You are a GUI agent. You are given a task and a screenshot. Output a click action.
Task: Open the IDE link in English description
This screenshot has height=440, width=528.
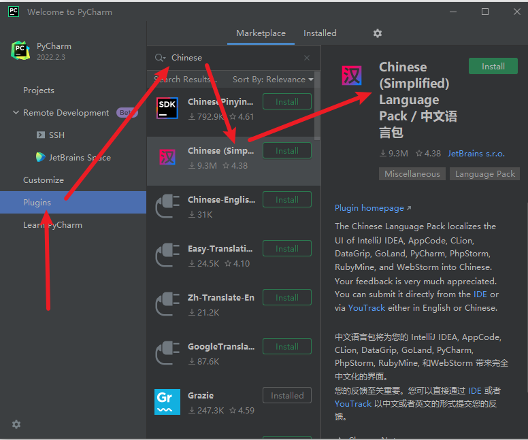point(480,294)
